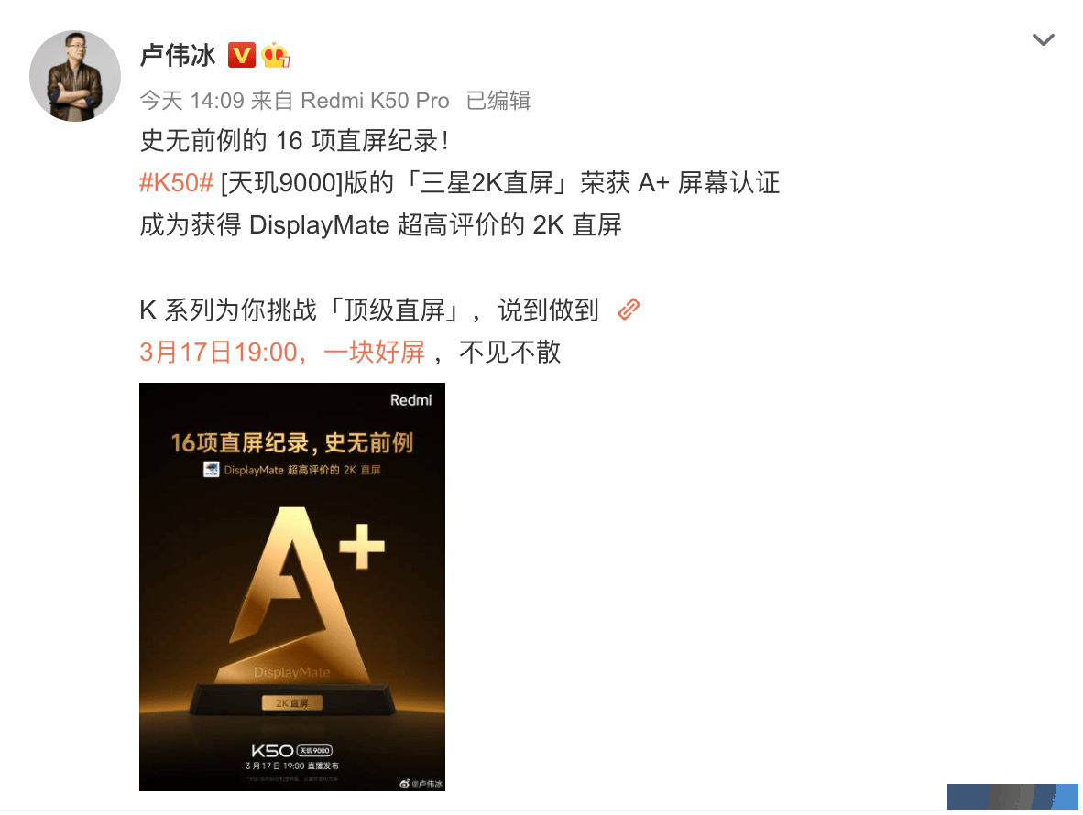1083x815 pixels.
Task: Click the orange V verified badge
Action: pos(242,55)
